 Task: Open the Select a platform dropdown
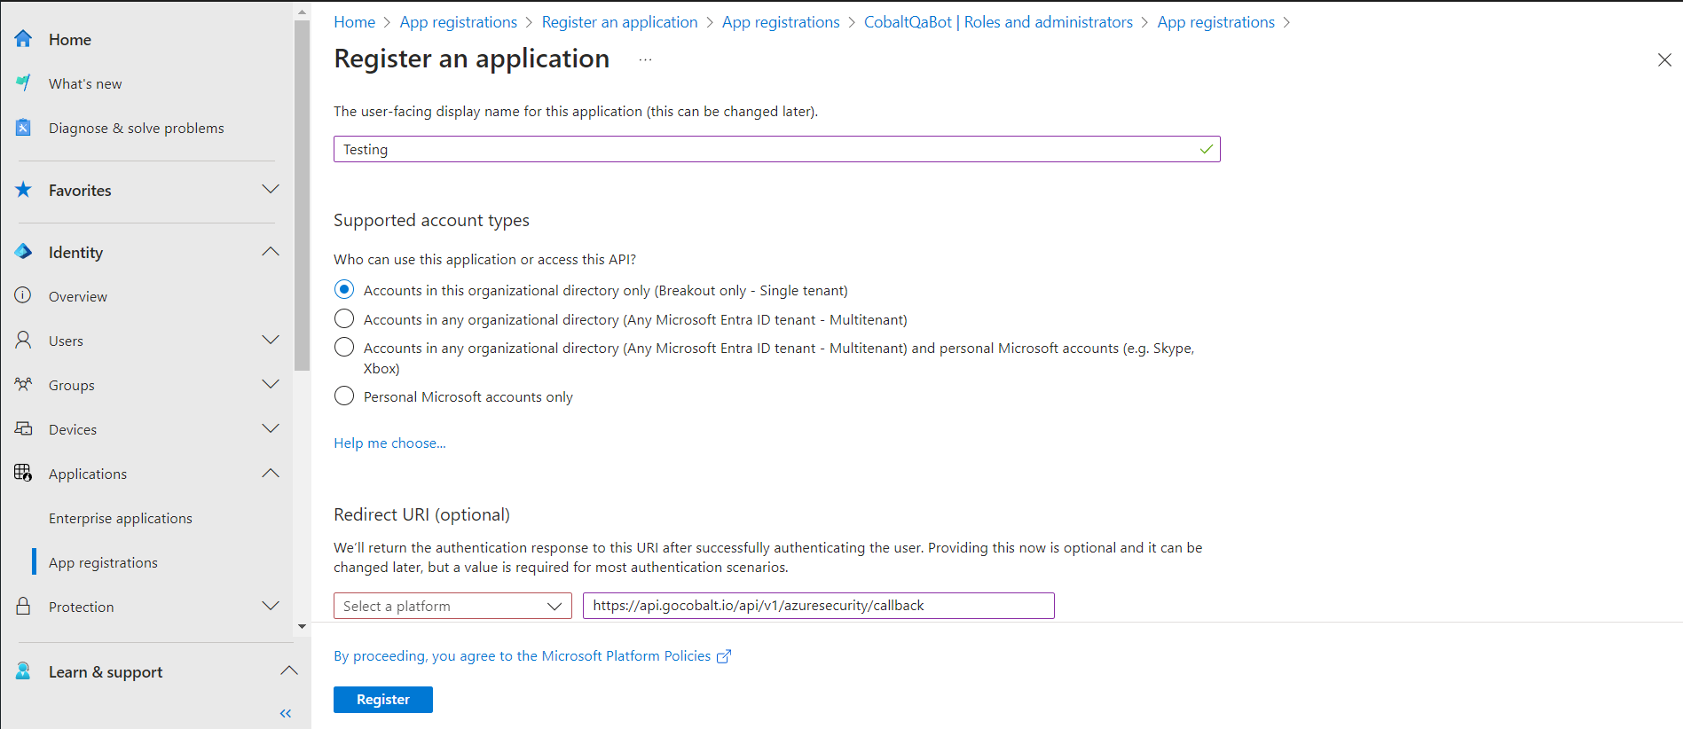452,606
